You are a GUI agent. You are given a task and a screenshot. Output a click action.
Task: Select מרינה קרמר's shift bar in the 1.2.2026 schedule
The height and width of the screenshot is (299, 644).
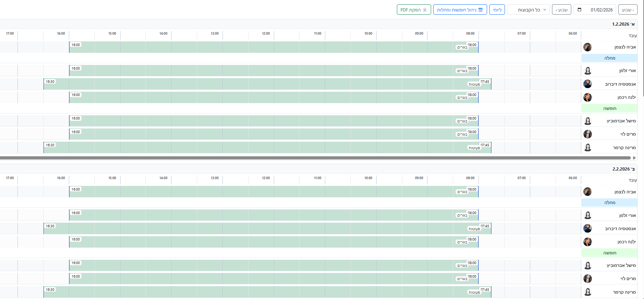tap(267, 147)
